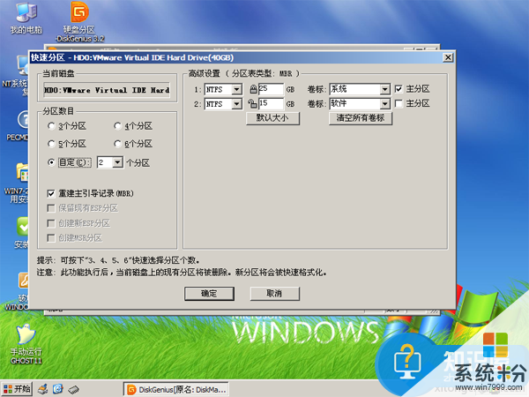The height and width of the screenshot is (397, 529).
Task: Open file system dropdown for partition 2
Action: point(237,104)
